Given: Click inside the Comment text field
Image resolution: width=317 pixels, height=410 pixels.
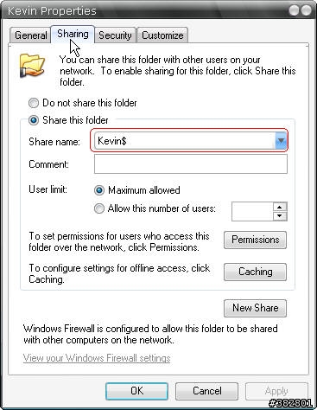Looking at the screenshot, I should coord(191,164).
